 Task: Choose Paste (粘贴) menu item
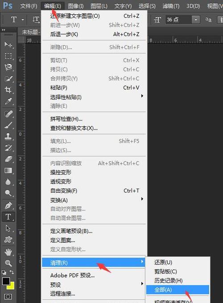[x=95, y=88]
